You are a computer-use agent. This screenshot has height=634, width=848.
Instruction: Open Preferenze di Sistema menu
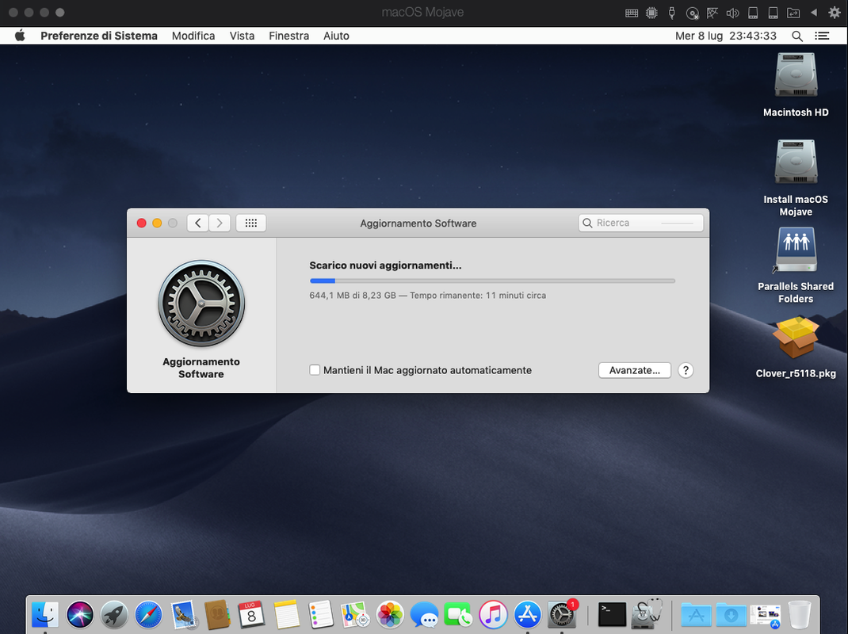pyautogui.click(x=99, y=36)
